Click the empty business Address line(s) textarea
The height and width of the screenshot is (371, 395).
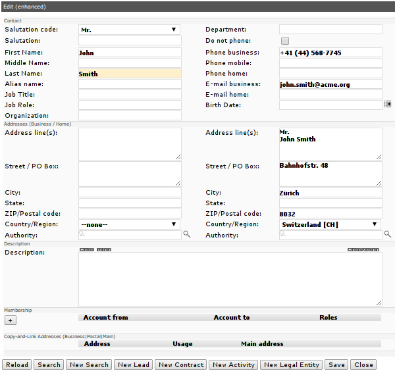tap(130, 144)
